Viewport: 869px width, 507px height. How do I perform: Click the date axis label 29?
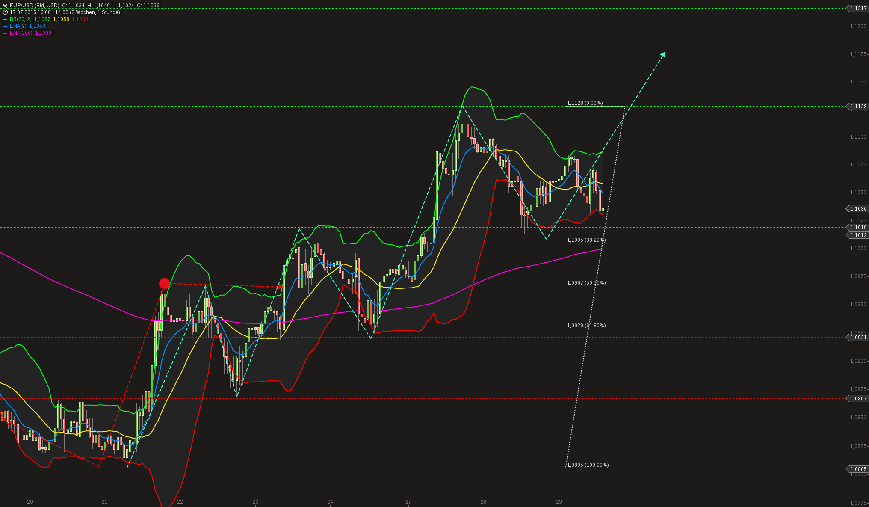pyautogui.click(x=559, y=502)
